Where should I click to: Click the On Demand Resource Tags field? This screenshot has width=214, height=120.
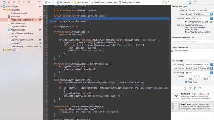(x=192, y=41)
